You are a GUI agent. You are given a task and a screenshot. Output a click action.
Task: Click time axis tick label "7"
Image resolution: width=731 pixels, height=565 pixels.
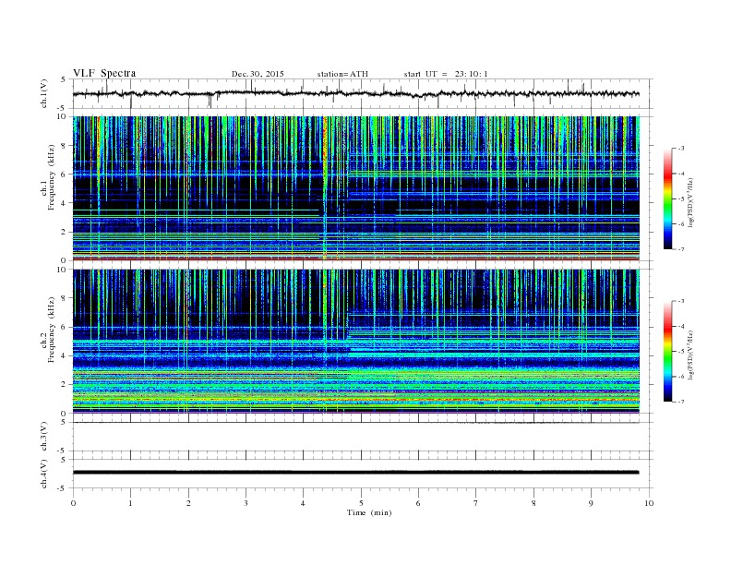pyautogui.click(x=476, y=503)
